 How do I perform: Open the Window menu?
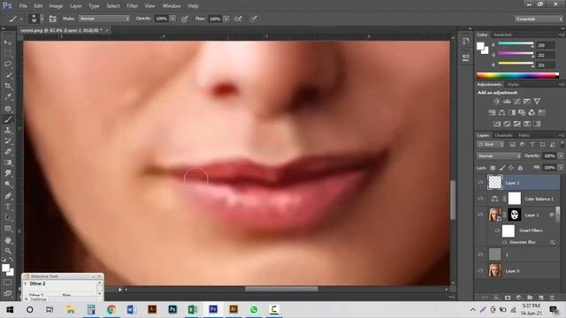point(172,6)
